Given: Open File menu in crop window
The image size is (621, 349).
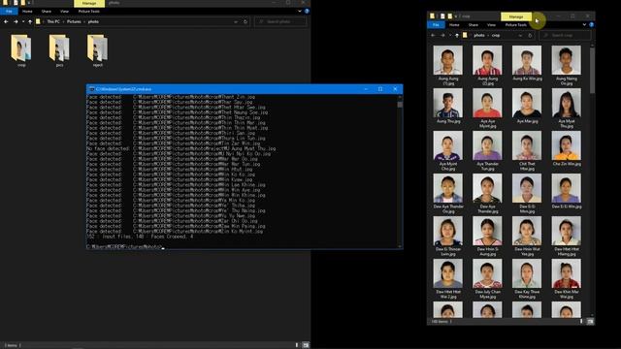Looking at the screenshot, I should pyautogui.click(x=436, y=24).
